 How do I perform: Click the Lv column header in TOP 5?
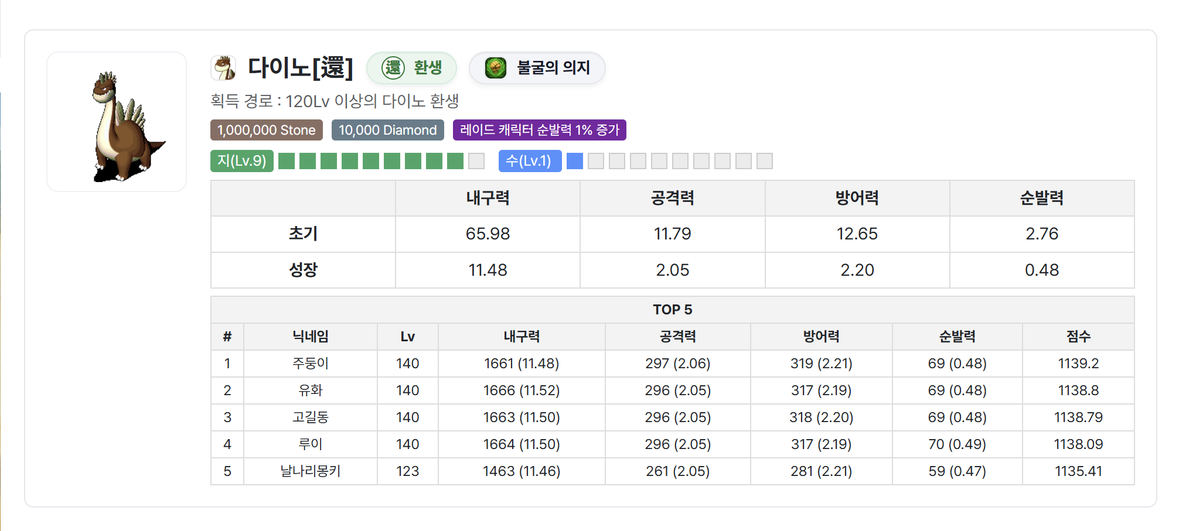pos(407,337)
